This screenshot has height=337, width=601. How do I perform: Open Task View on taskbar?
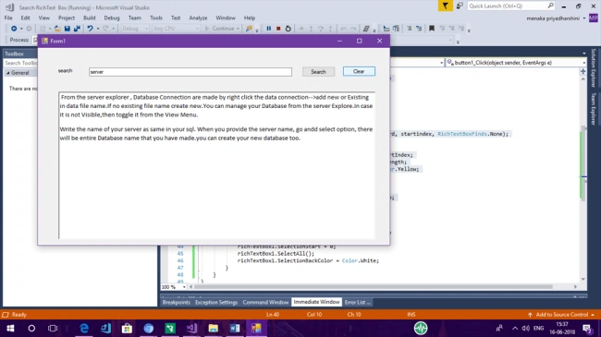53,328
